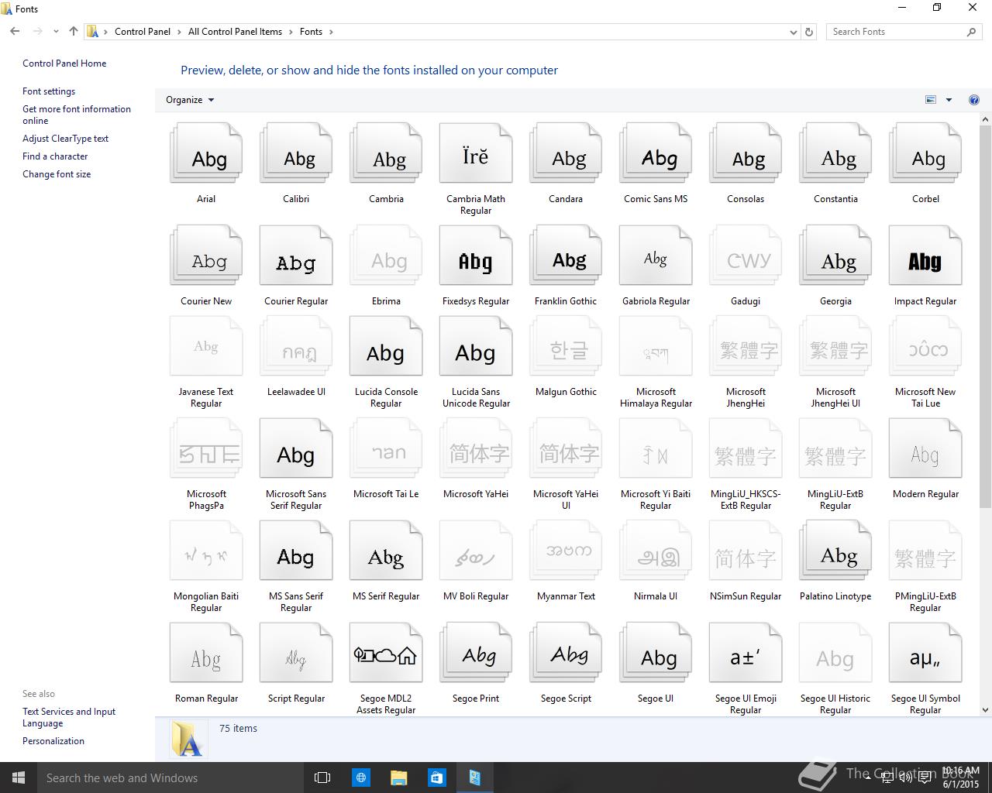Click the Cambria Math Regular font
Screen dimensions: 992x793
pyautogui.click(x=476, y=153)
